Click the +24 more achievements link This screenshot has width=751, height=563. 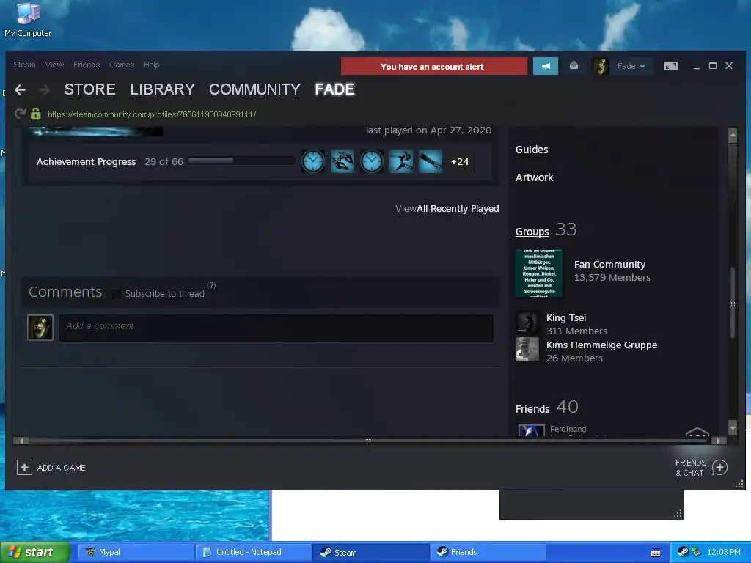coord(460,162)
